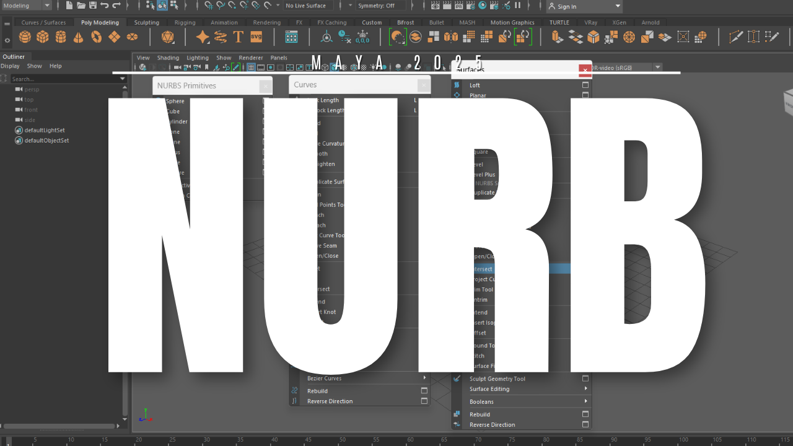Toggle snap to grids icon
Screen dimensions: 793x446
209,6
